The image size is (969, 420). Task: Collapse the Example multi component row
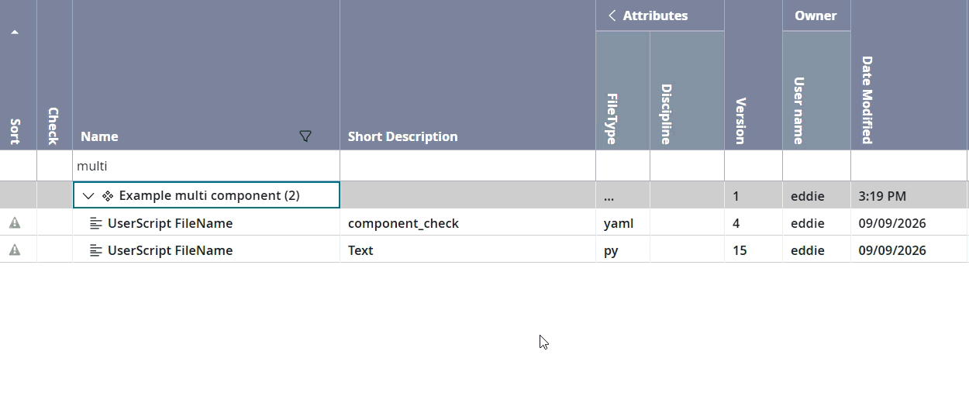pos(88,196)
